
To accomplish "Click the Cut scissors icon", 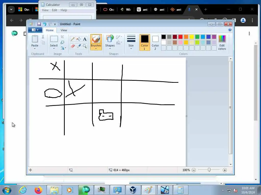I will 43,37.
